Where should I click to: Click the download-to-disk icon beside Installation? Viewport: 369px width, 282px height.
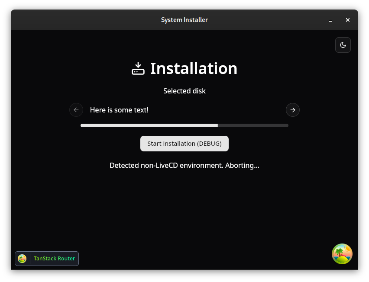(x=138, y=68)
